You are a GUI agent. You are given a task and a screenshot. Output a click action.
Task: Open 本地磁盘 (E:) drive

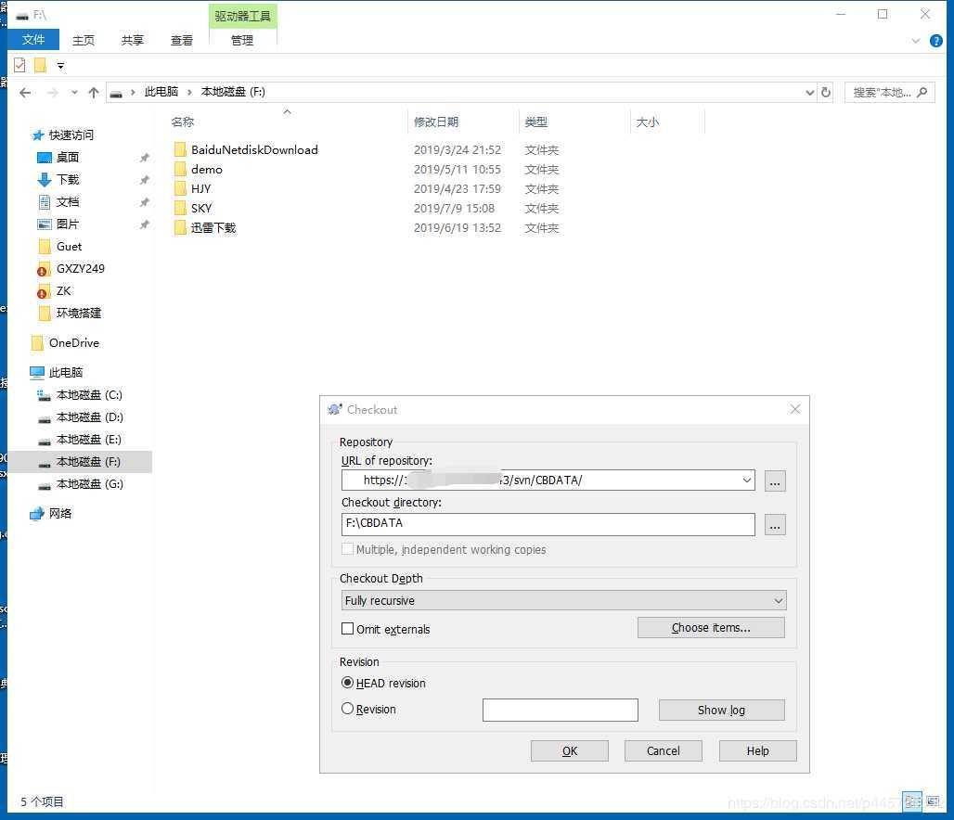pos(89,439)
